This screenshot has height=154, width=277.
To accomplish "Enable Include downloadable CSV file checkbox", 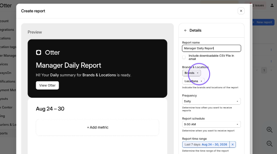I will [x=184, y=57].
